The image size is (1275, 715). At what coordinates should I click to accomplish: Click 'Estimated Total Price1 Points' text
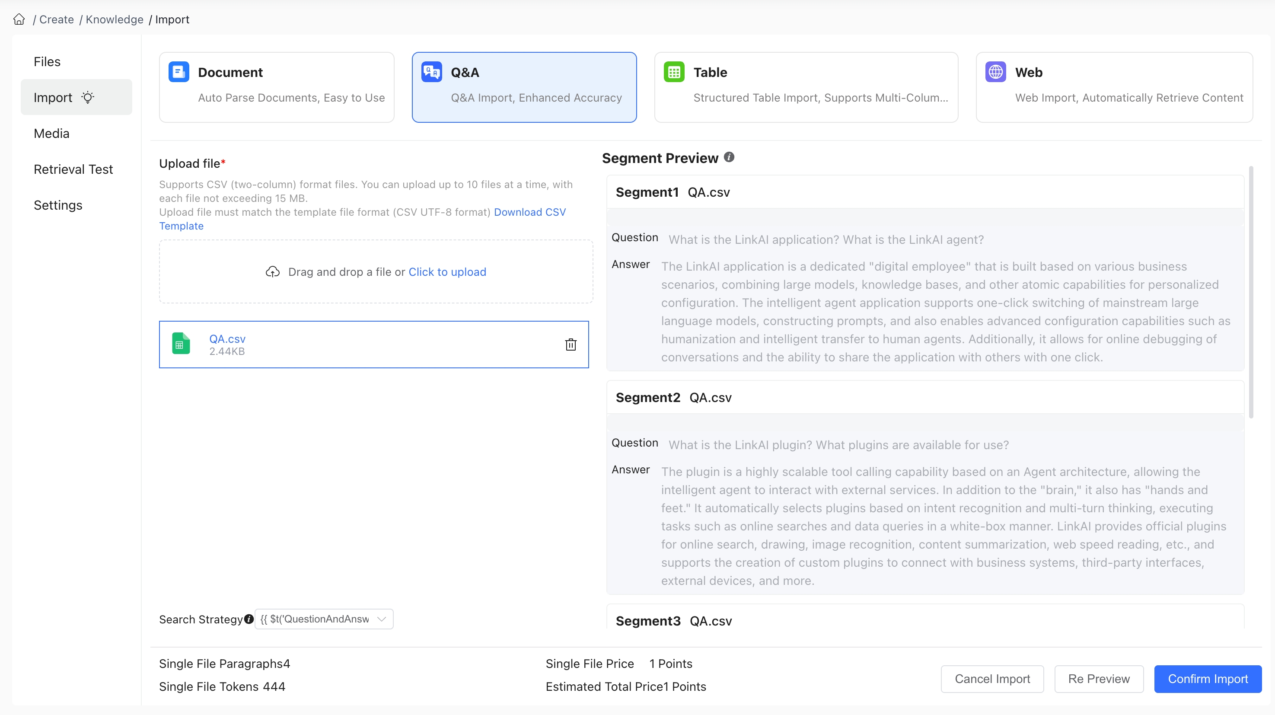626,687
